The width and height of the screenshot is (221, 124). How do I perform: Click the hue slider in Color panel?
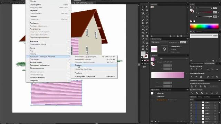(205, 8)
